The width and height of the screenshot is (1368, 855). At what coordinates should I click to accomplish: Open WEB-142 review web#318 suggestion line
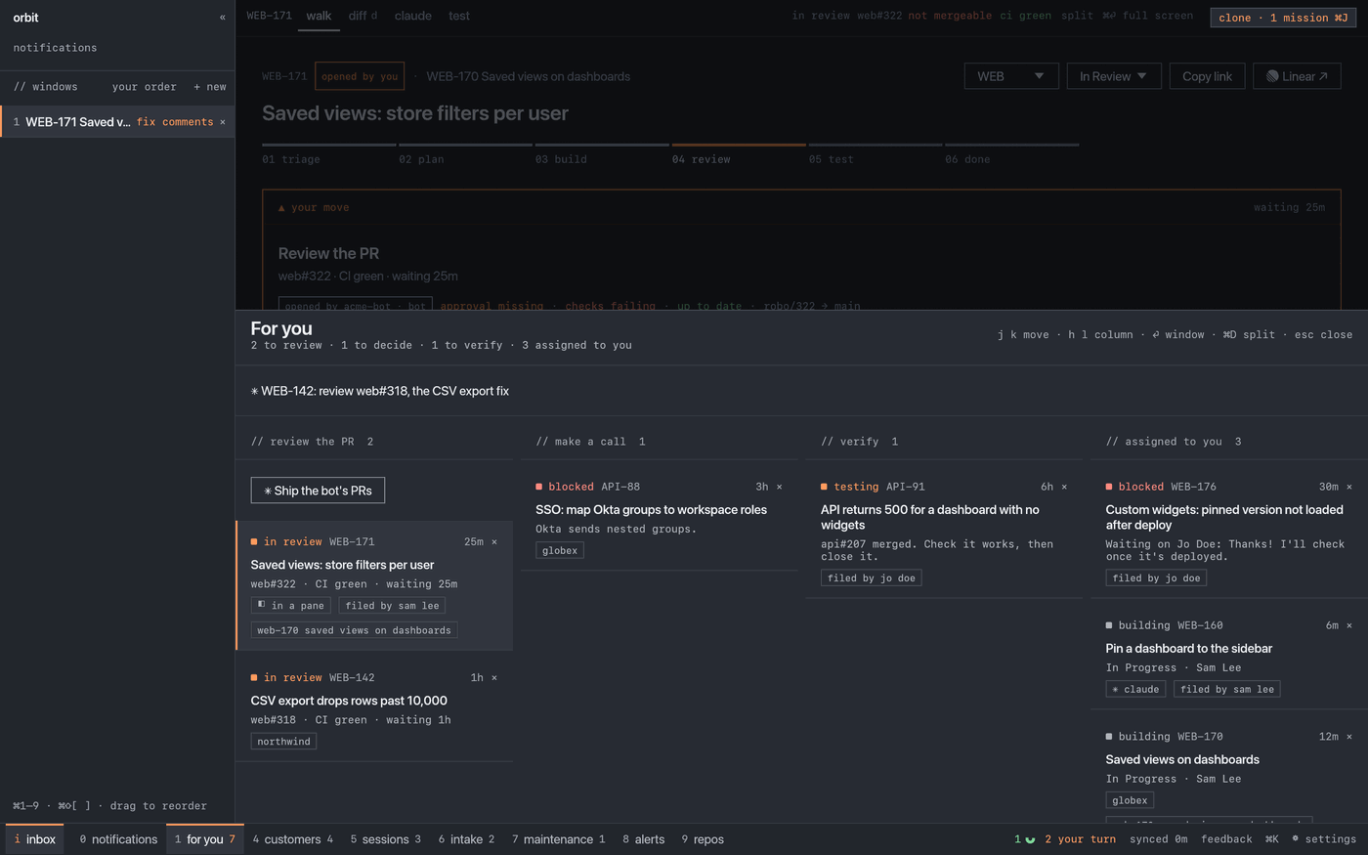(380, 391)
